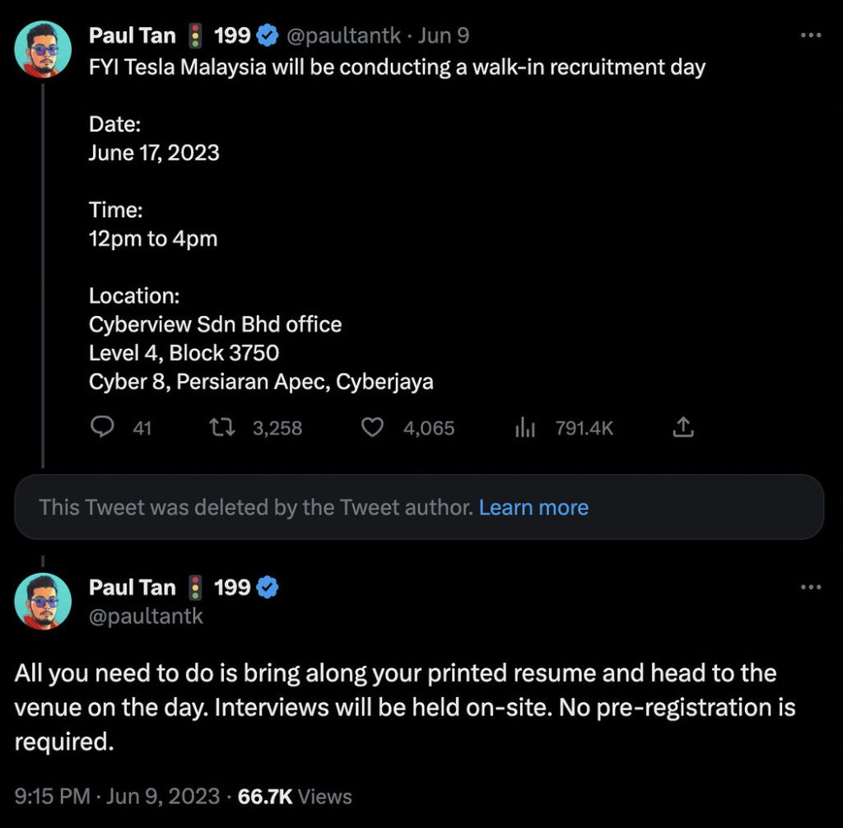Open more options on the second tweet

[x=811, y=587]
